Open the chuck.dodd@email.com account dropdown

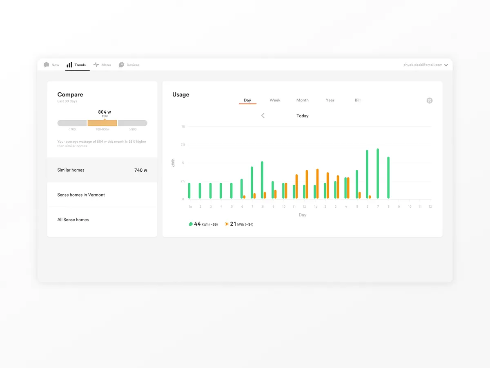coord(422,65)
